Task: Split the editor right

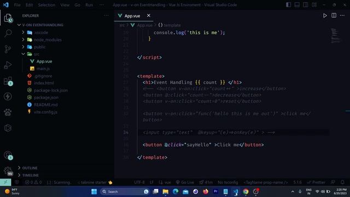Action: (x=334, y=15)
